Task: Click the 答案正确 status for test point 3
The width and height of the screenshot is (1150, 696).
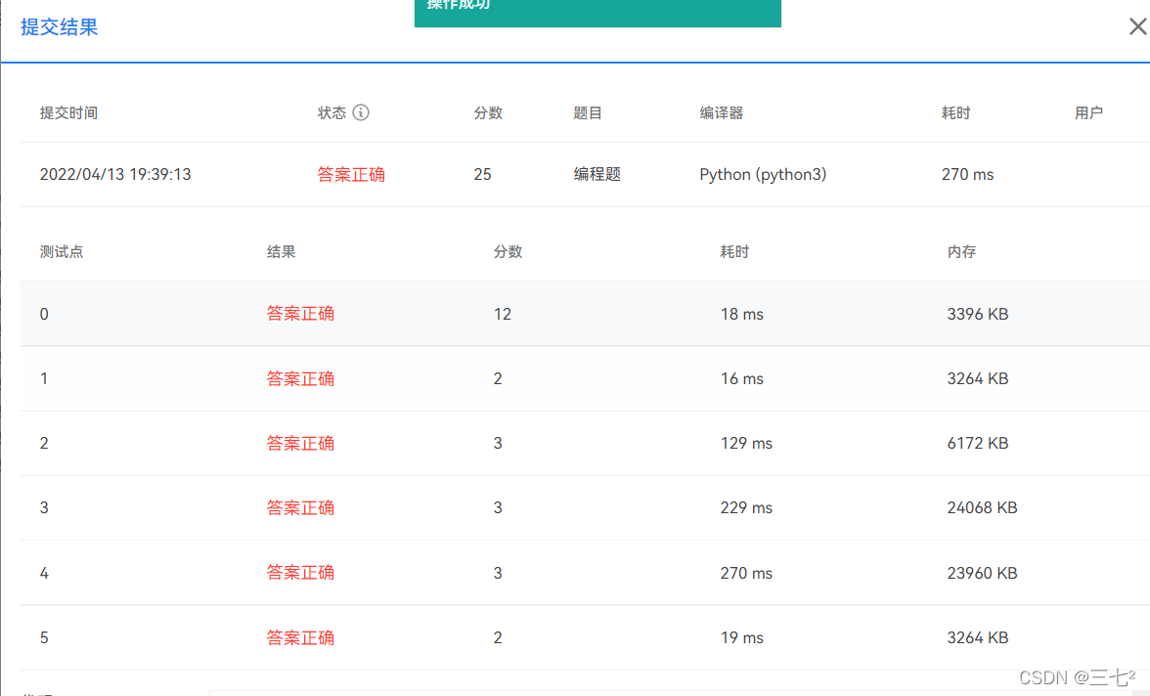Action: point(300,507)
